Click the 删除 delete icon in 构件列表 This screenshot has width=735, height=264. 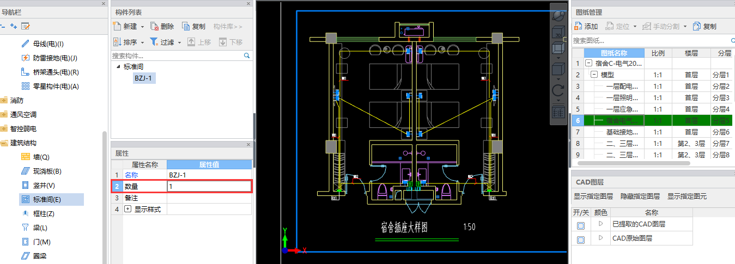154,26
